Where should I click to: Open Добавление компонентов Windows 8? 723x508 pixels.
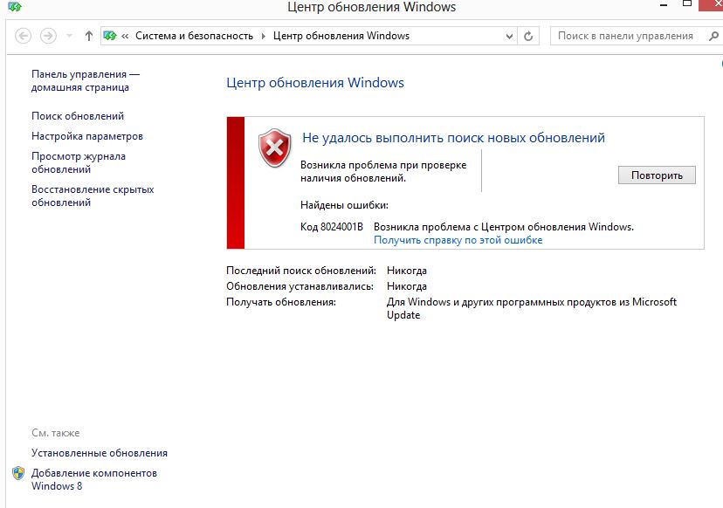coord(94,479)
